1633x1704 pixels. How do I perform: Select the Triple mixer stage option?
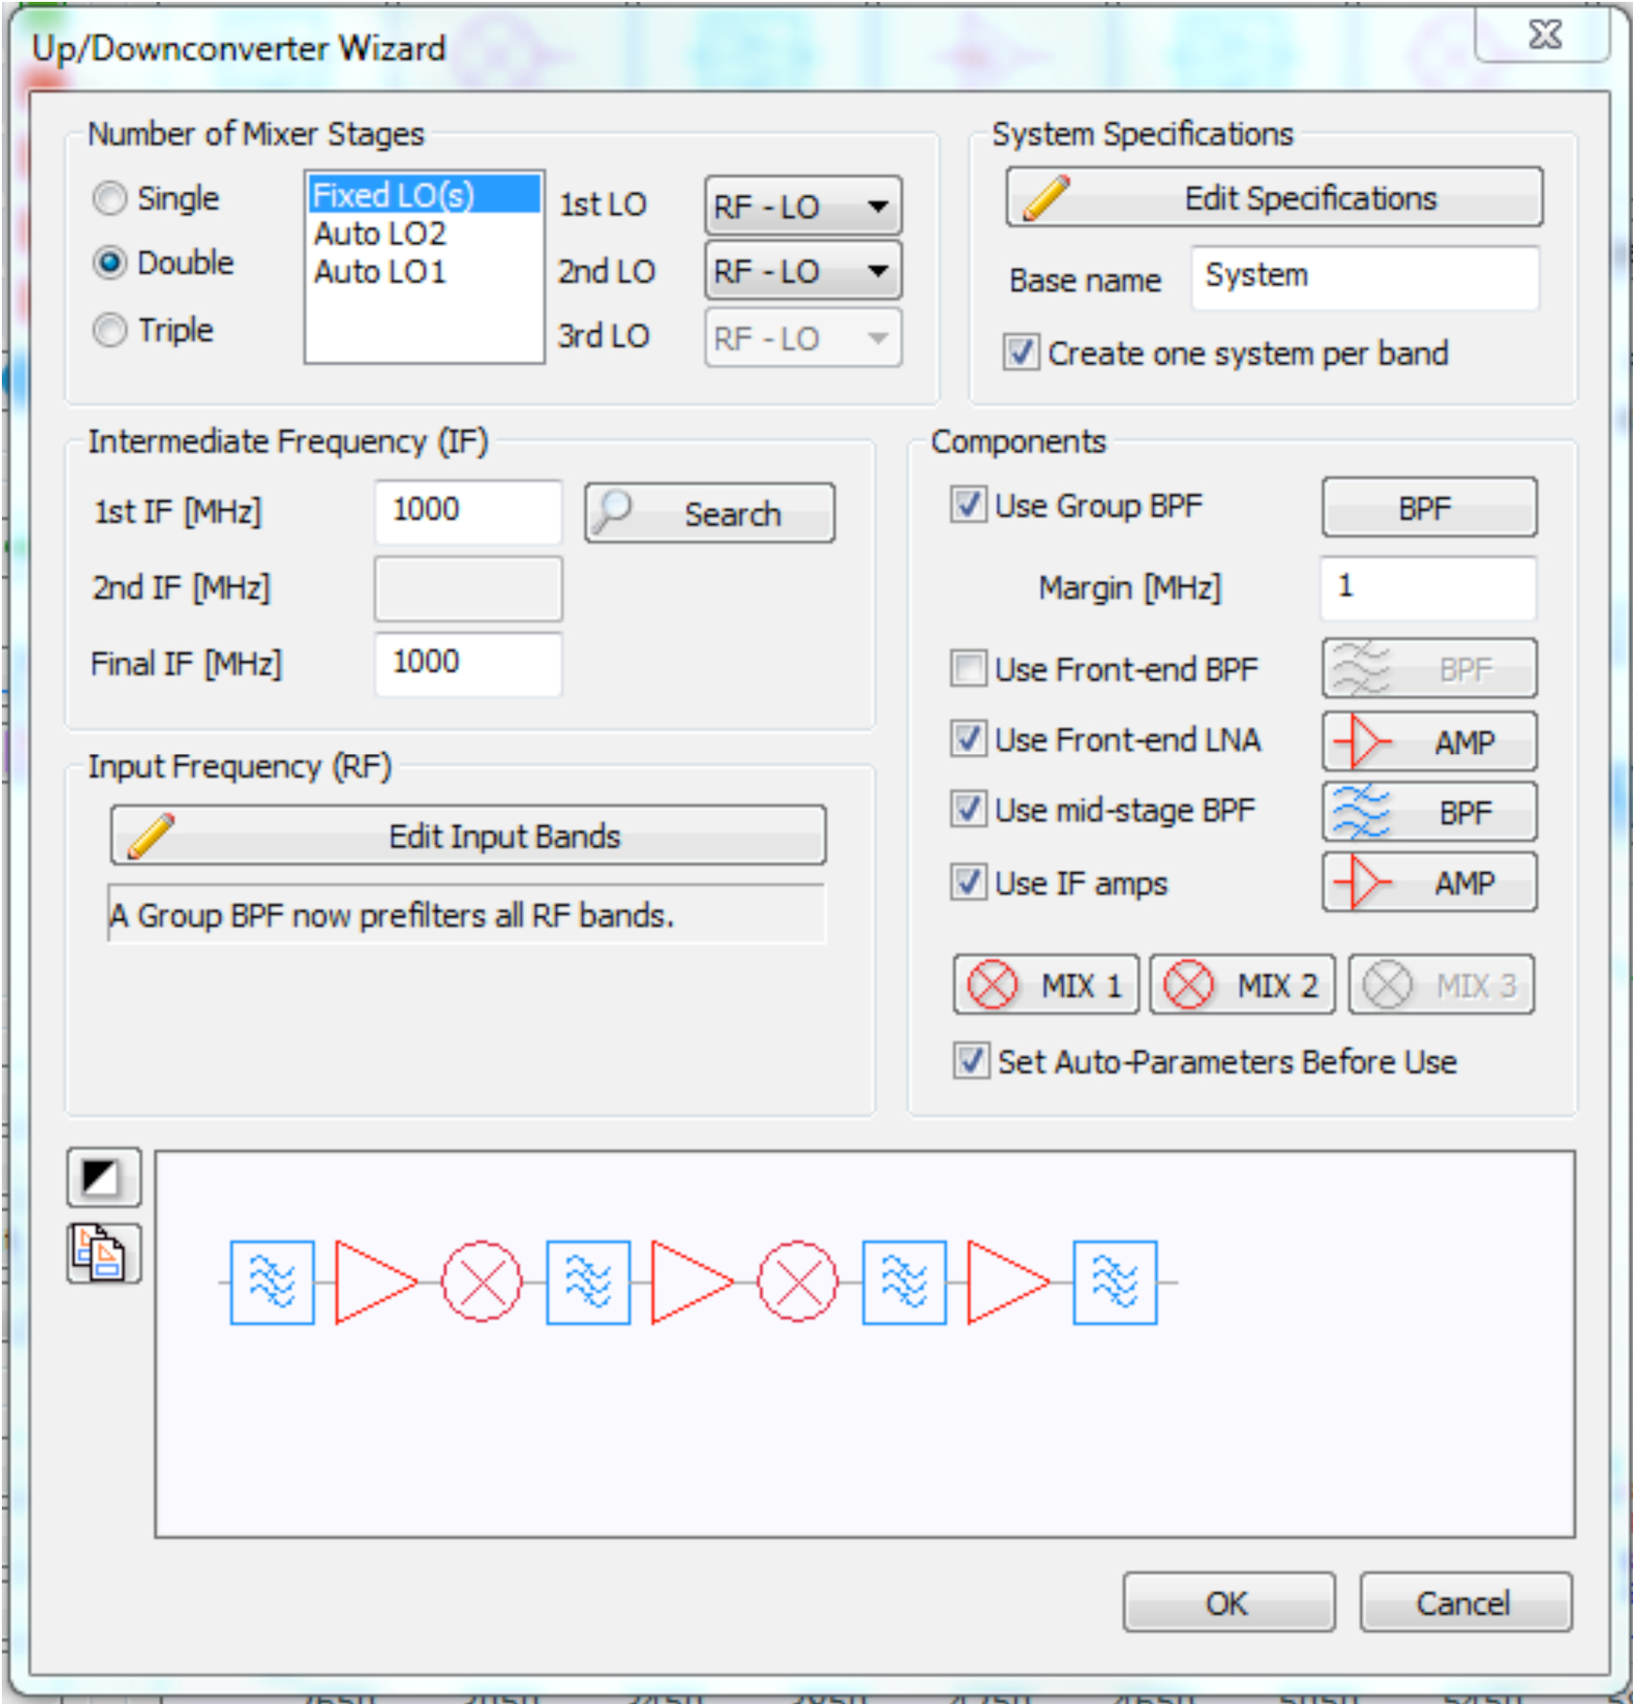tap(111, 330)
